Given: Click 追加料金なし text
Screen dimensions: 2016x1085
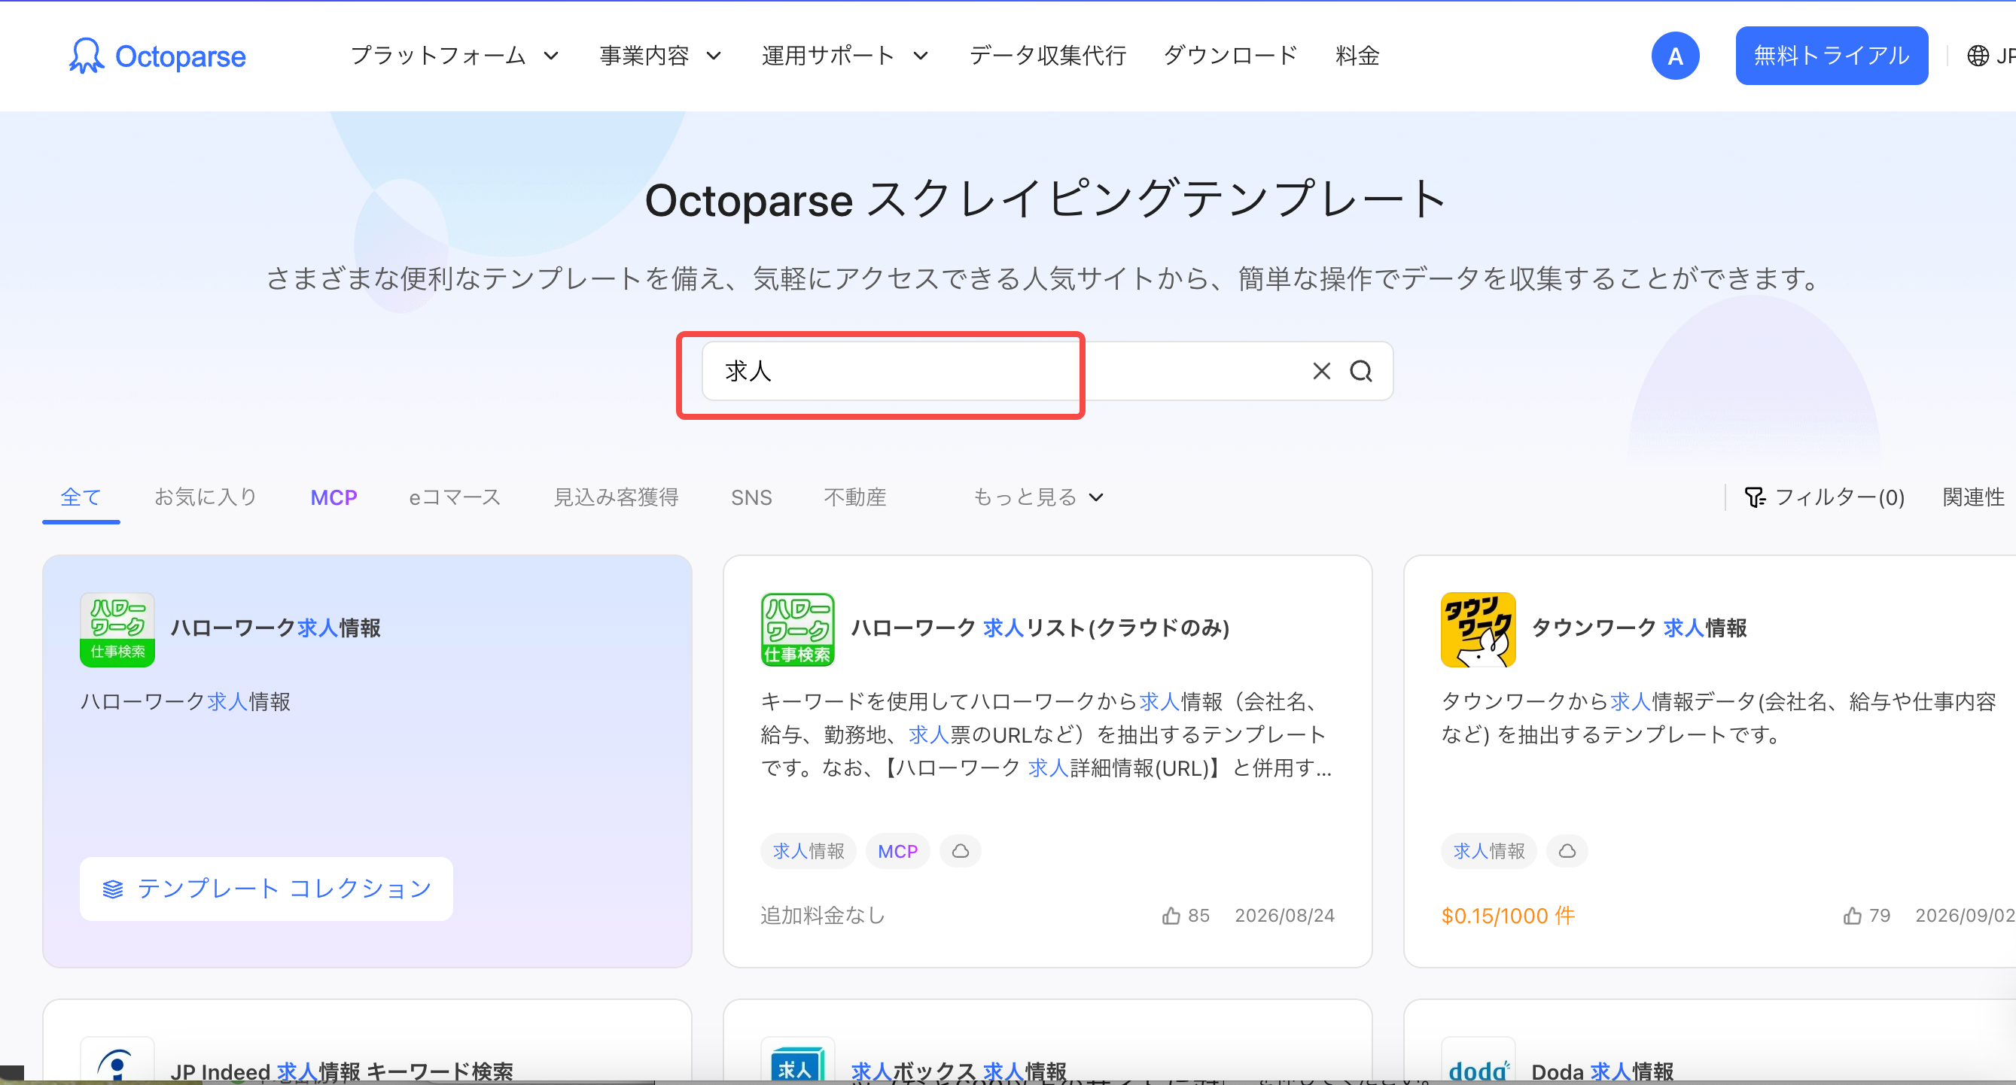Looking at the screenshot, I should [x=823, y=915].
